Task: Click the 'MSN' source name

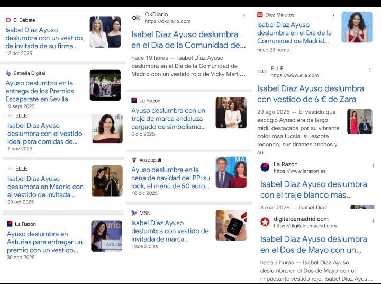Action: tap(145, 213)
